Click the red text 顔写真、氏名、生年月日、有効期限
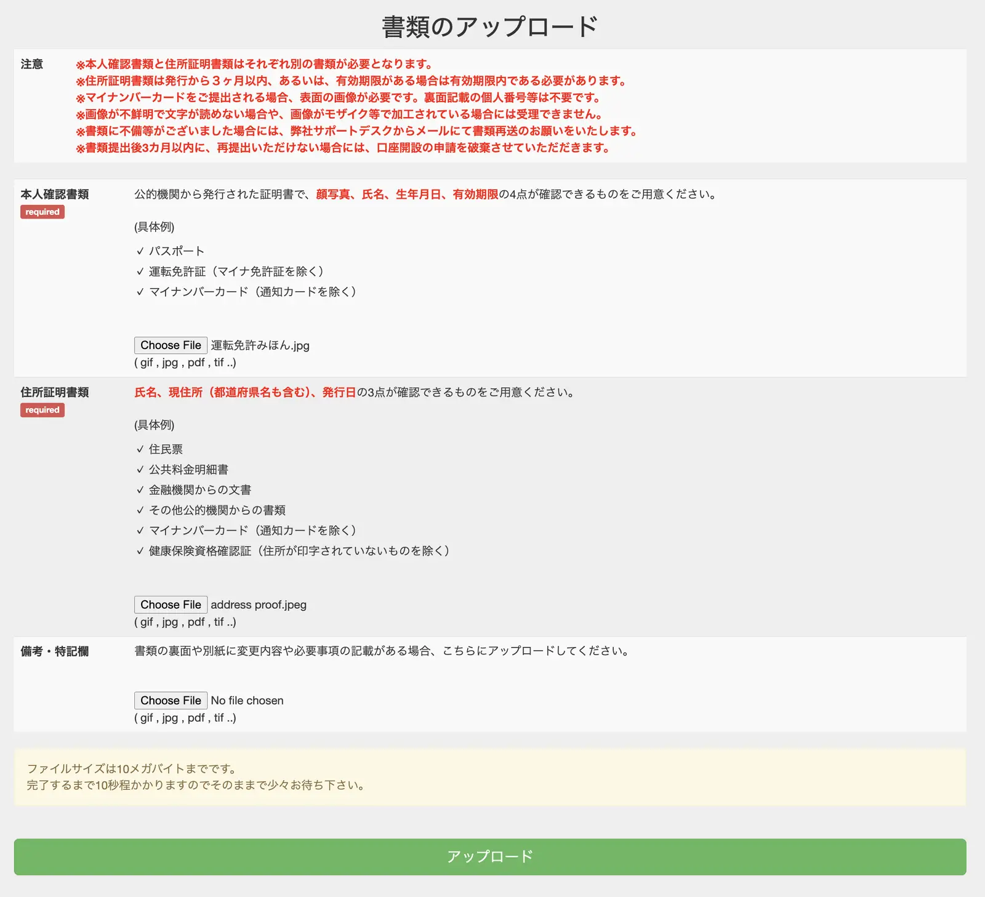Screen dimensions: 985x897 click(x=407, y=195)
